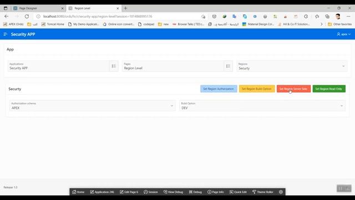Viewport: 355px width, 200px height.
Task: Click Set Region Authorization button
Action: [x=219, y=89]
